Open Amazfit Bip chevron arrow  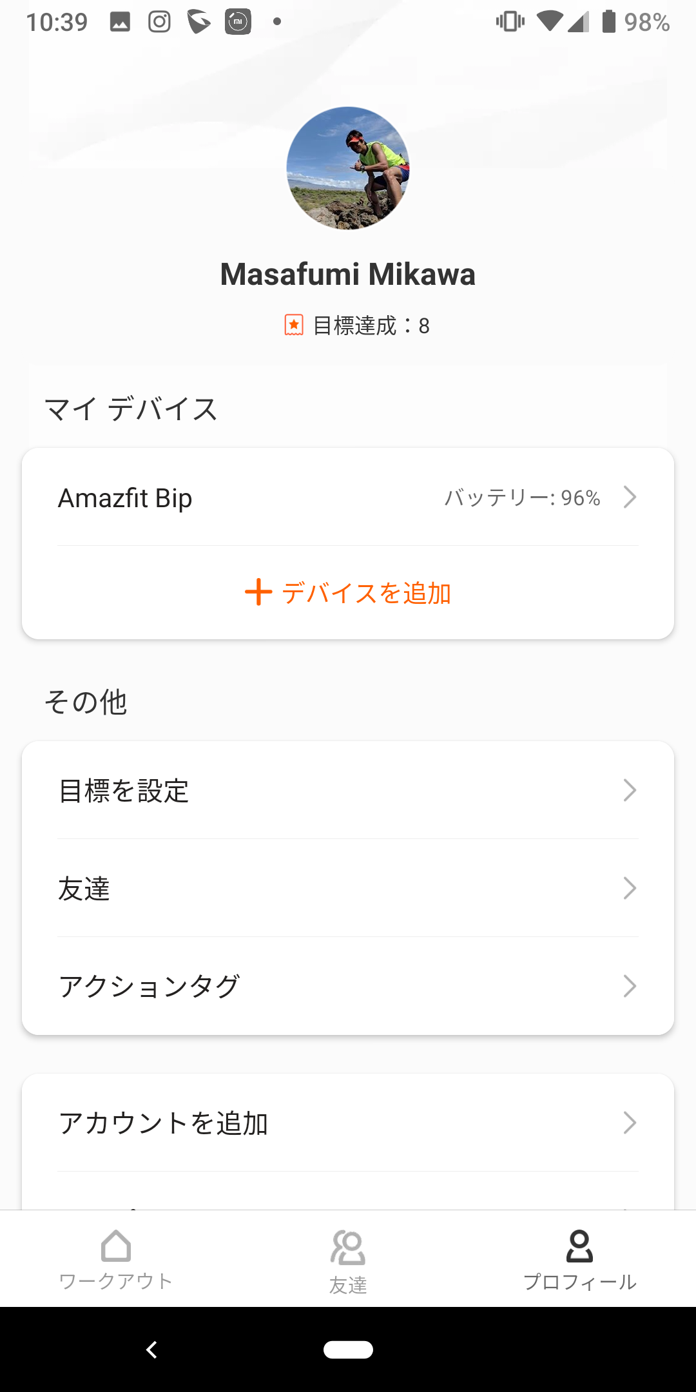pos(630,497)
